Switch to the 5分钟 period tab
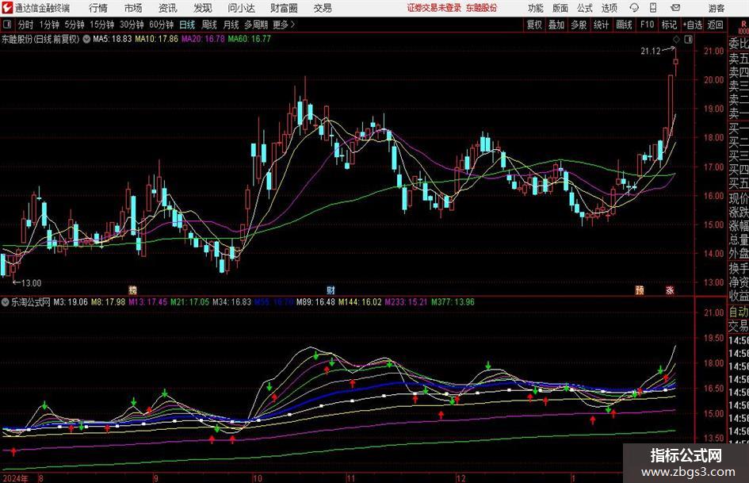 [75, 25]
